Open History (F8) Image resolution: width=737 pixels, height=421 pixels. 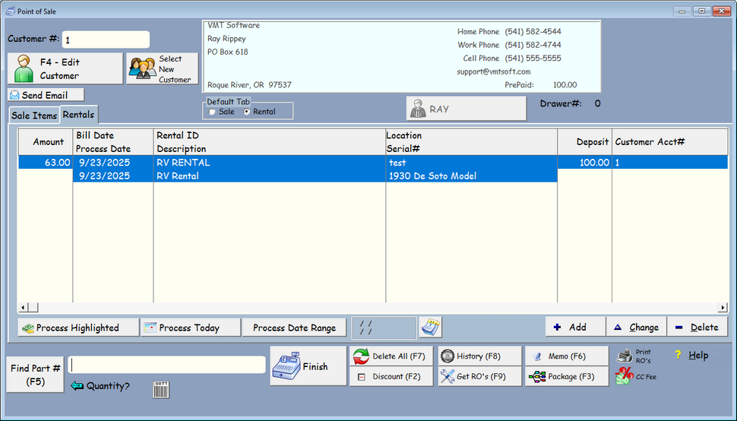(480, 356)
